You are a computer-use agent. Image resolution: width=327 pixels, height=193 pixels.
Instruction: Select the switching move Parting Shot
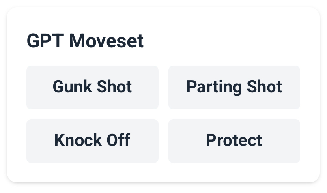(x=234, y=88)
